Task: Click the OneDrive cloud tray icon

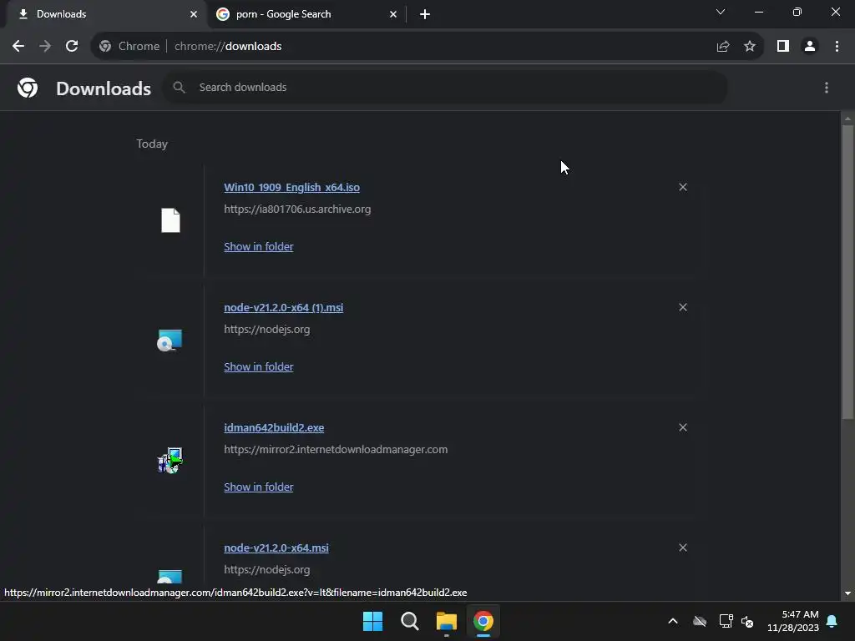Action: [700, 621]
